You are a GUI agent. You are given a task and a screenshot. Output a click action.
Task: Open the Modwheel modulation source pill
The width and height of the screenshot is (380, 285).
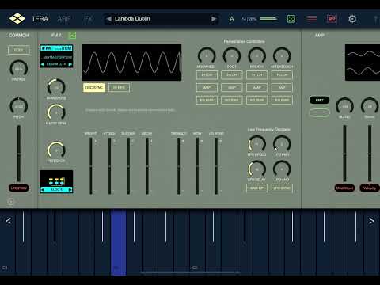344,188
